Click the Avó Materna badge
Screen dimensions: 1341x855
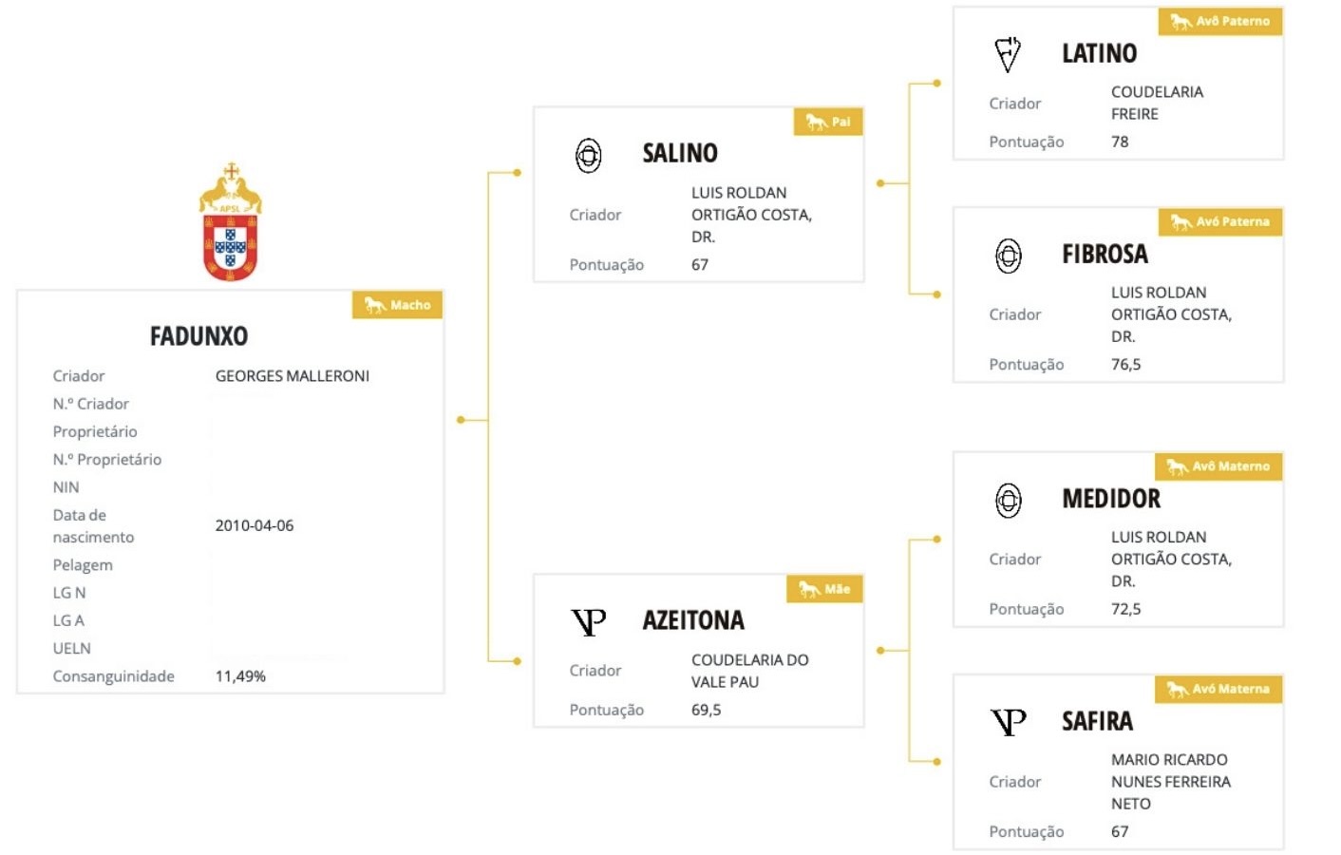coord(1218,689)
